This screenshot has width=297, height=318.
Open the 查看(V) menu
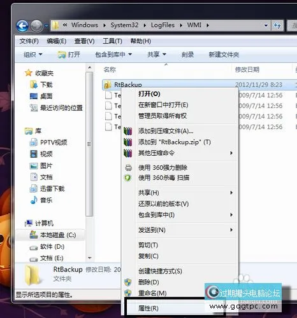point(84,41)
